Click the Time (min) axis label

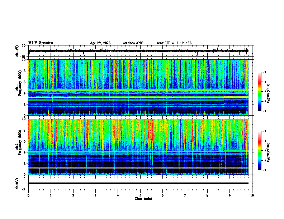coord(143,199)
